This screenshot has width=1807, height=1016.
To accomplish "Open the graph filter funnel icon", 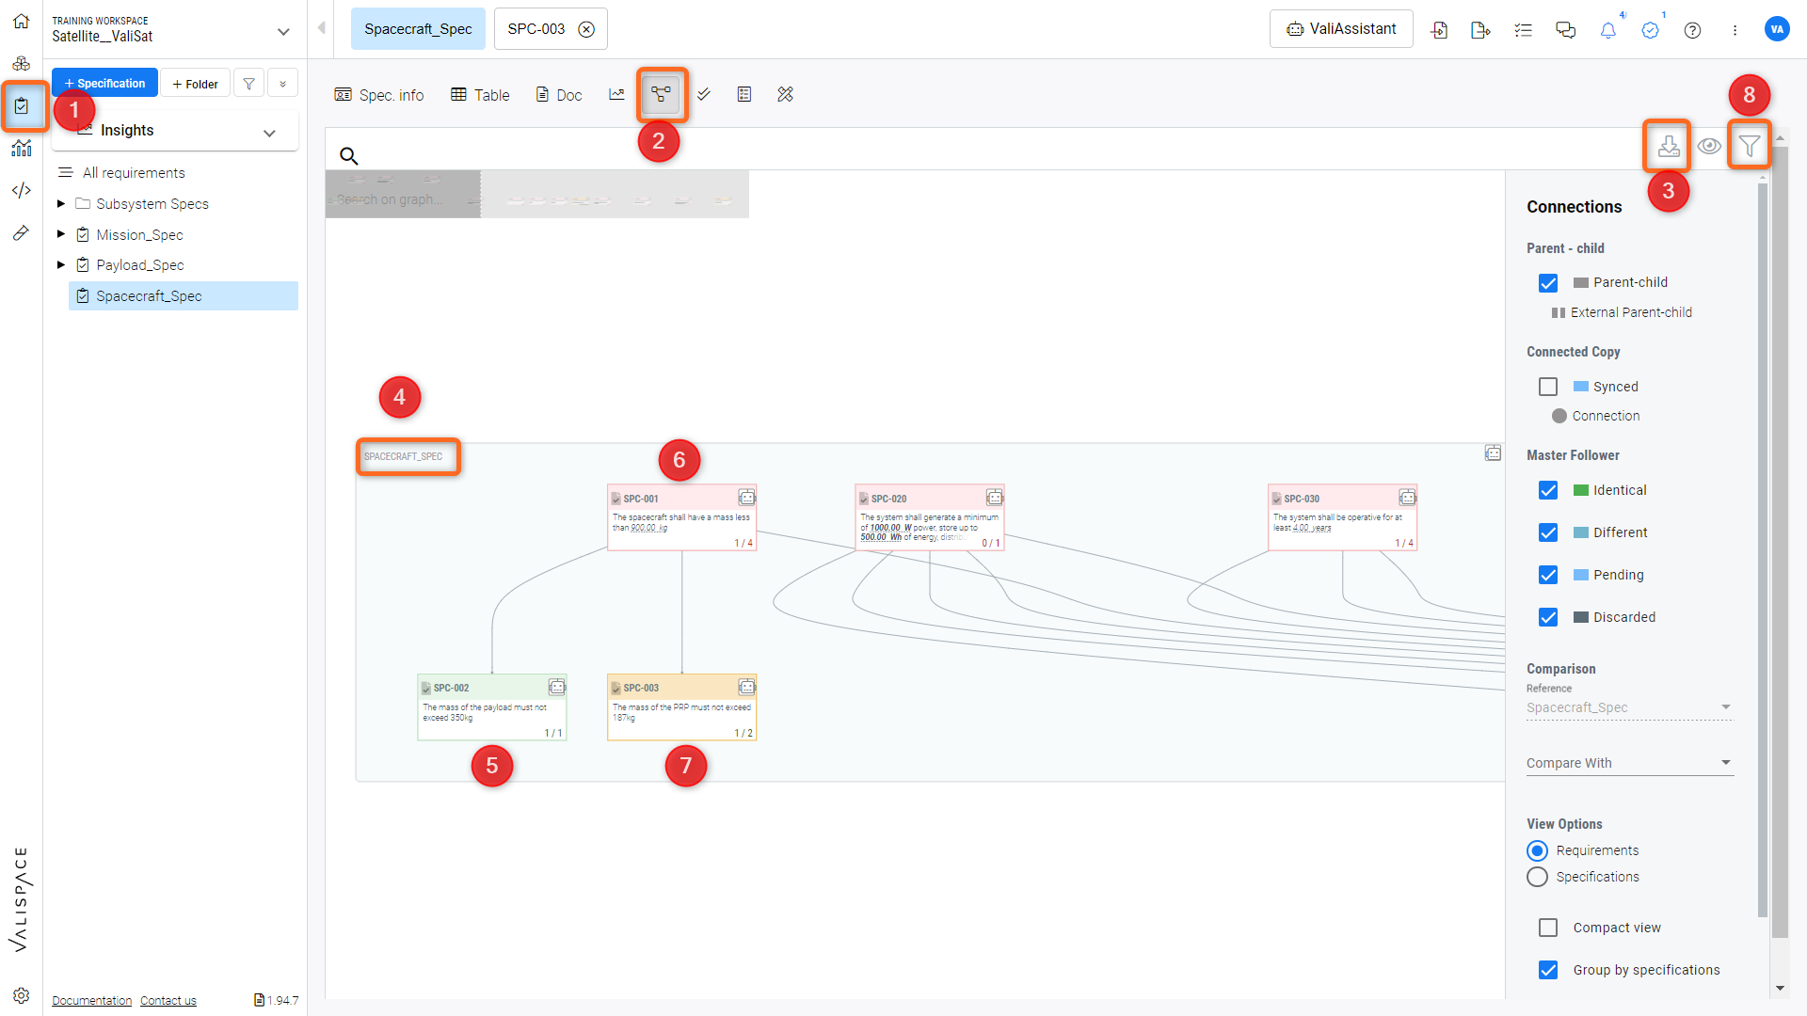I will 1750,146.
